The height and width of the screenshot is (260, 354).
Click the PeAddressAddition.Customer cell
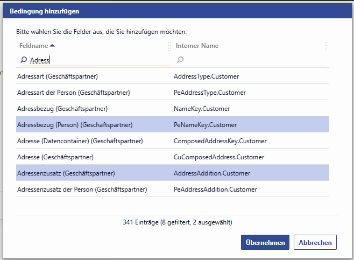click(215, 189)
